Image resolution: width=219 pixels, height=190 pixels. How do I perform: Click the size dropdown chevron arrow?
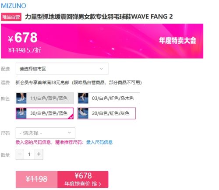(69, 133)
